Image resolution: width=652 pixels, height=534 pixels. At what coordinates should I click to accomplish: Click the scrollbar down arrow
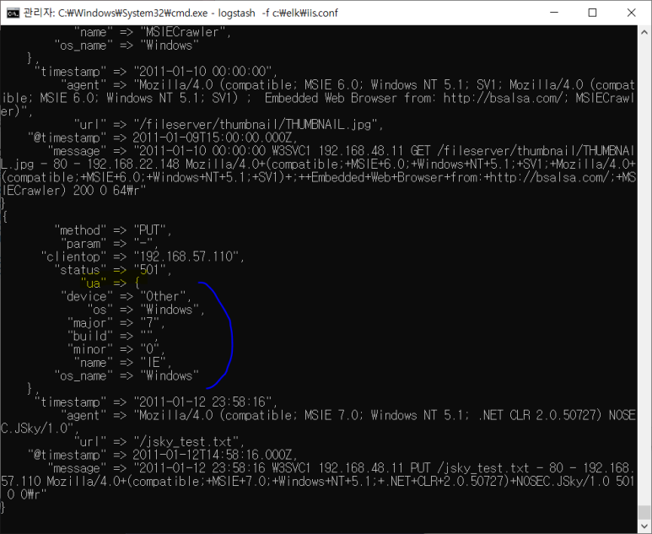[x=644, y=526]
